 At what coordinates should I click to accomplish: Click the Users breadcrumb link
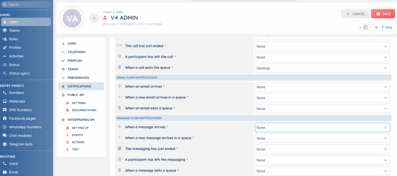(107, 12)
